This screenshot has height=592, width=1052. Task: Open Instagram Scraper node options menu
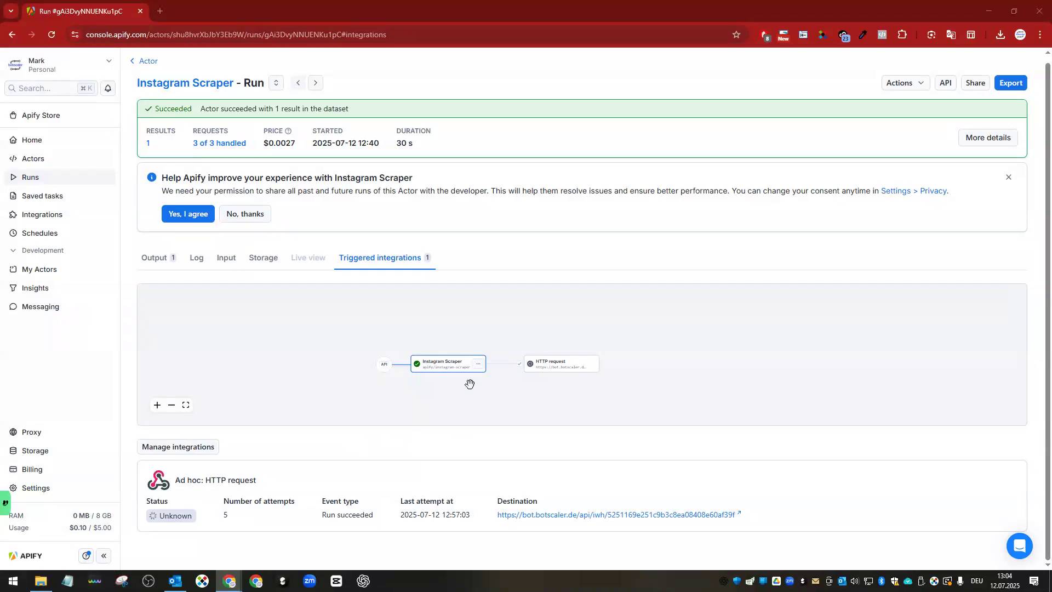478,364
